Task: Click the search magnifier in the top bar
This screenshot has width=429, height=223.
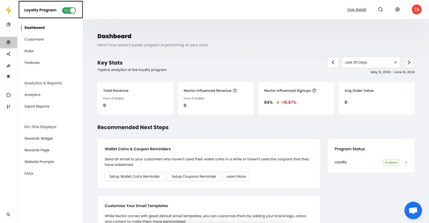Action: 380,10
